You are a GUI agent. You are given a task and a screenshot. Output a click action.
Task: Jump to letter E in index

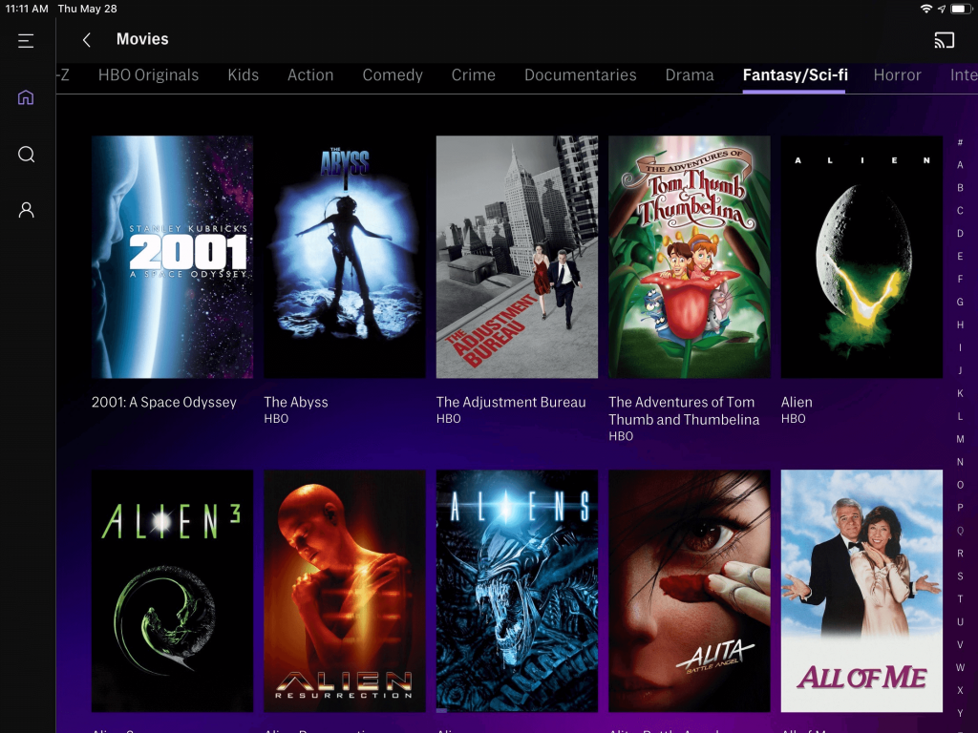(x=960, y=256)
